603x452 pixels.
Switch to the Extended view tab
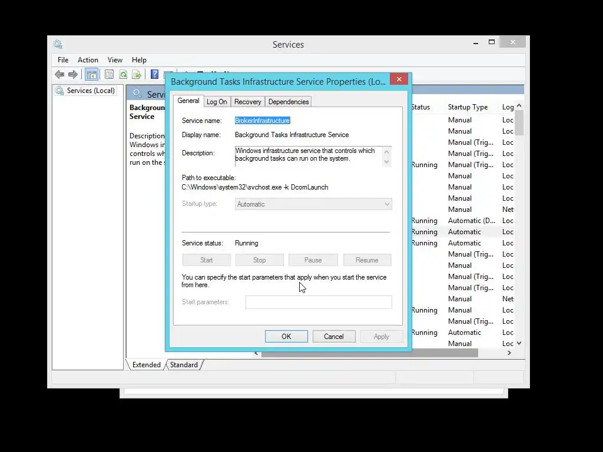(146, 365)
